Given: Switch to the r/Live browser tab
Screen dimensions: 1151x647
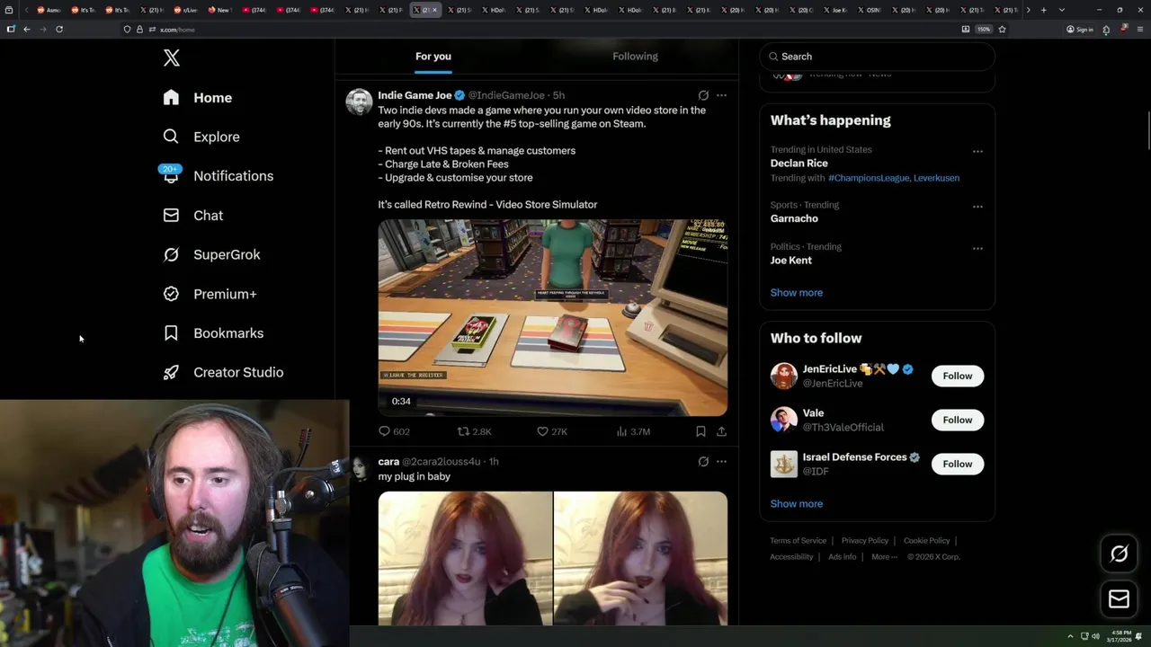Looking at the screenshot, I should click(186, 10).
